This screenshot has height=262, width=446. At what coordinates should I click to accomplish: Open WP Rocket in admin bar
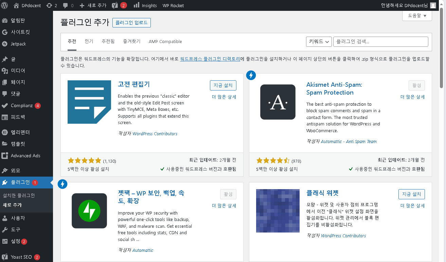tap(173, 5)
